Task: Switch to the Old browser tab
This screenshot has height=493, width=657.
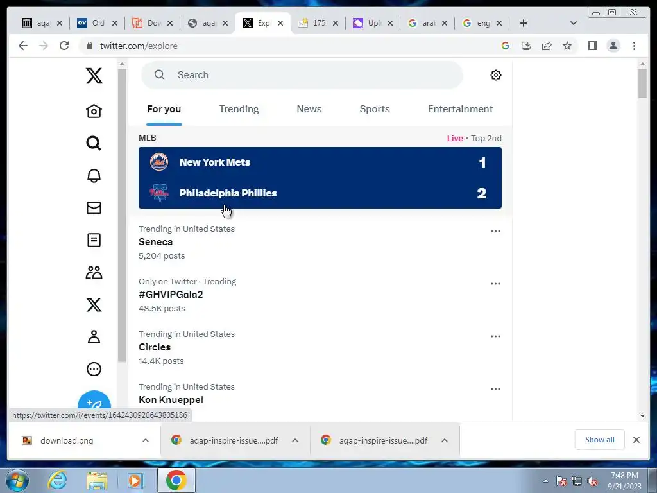Action: [98, 23]
